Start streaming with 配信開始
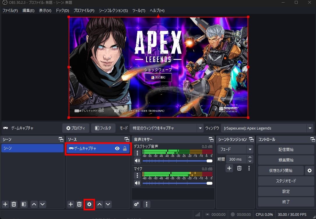 click(286, 149)
